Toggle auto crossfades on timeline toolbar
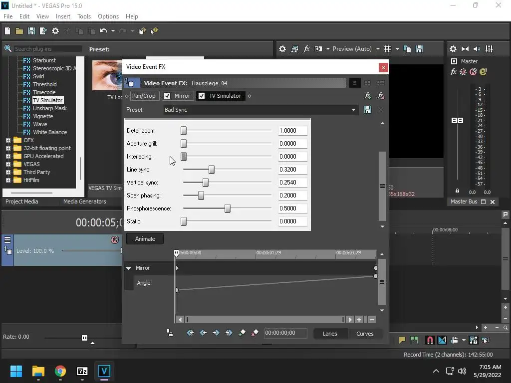511x383 pixels. point(442,340)
